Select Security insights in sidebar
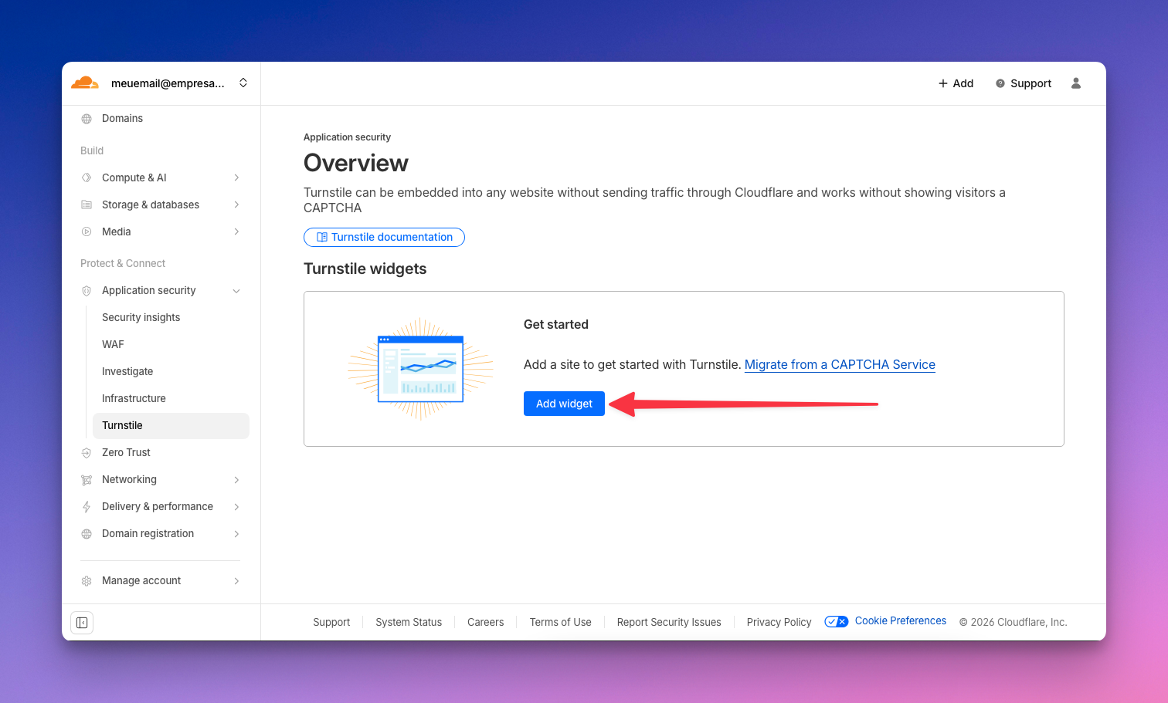This screenshot has width=1168, height=703. [141, 317]
